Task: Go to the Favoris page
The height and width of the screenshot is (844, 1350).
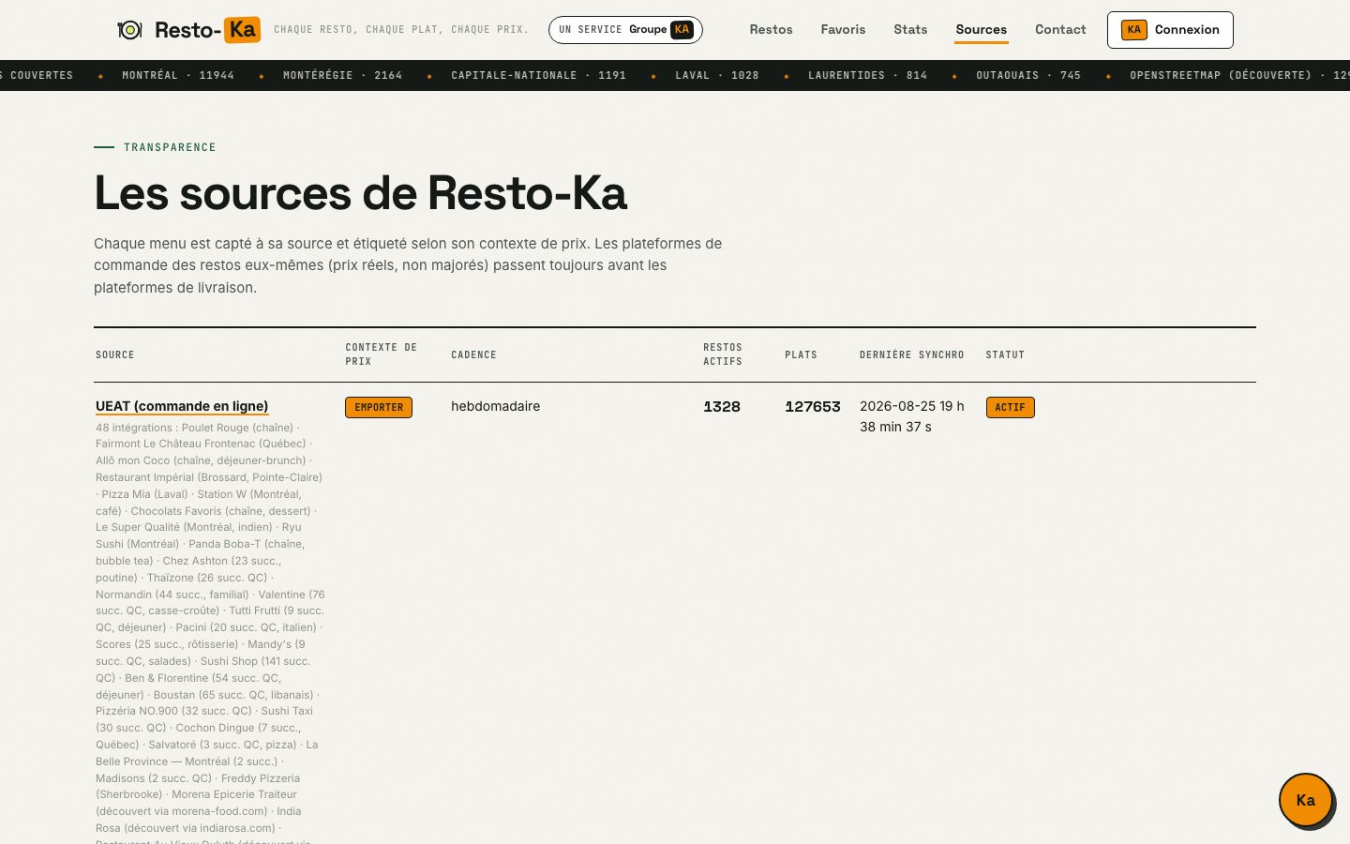Action: 843,30
